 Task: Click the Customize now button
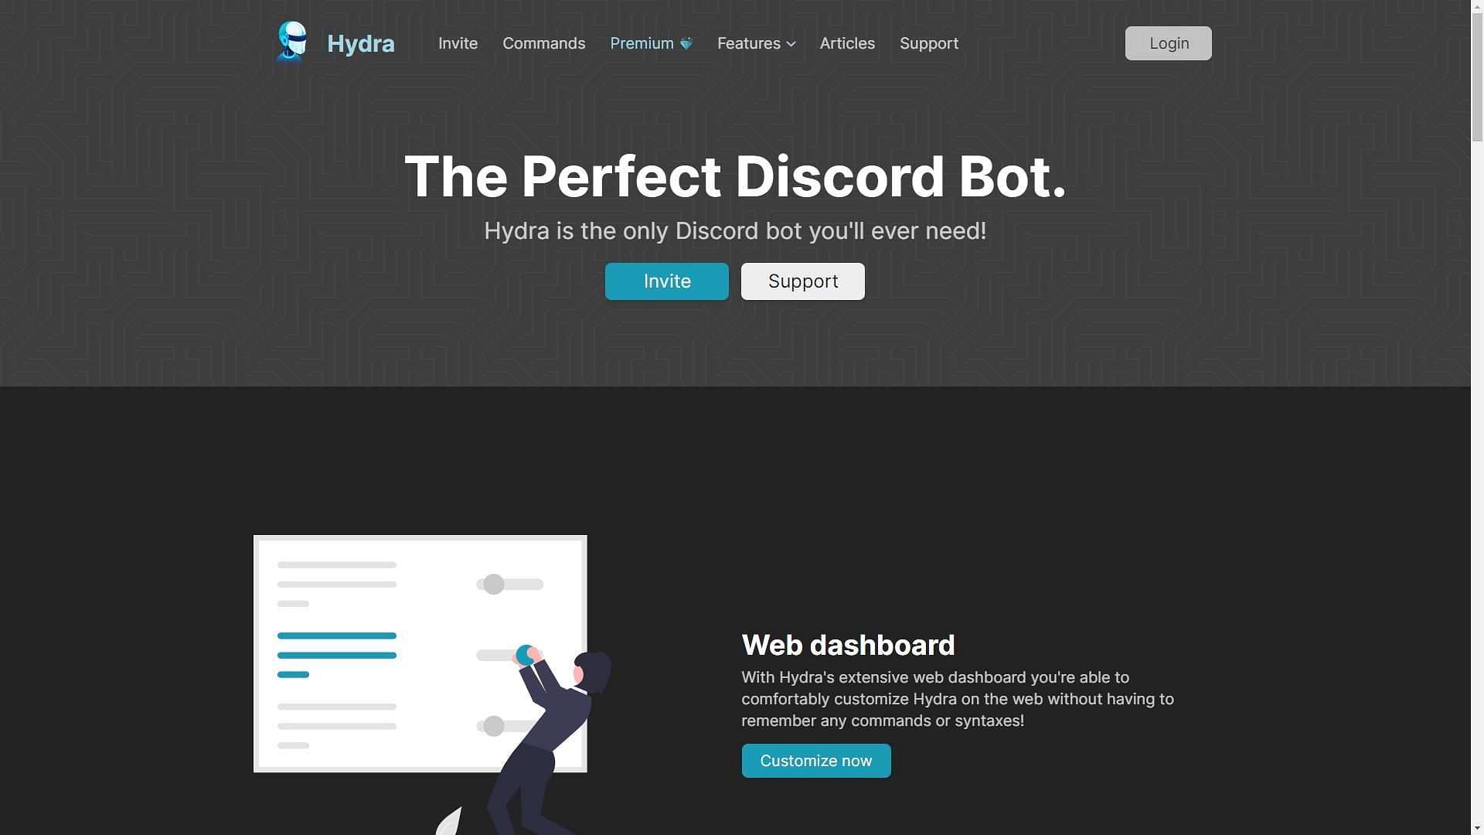815,761
